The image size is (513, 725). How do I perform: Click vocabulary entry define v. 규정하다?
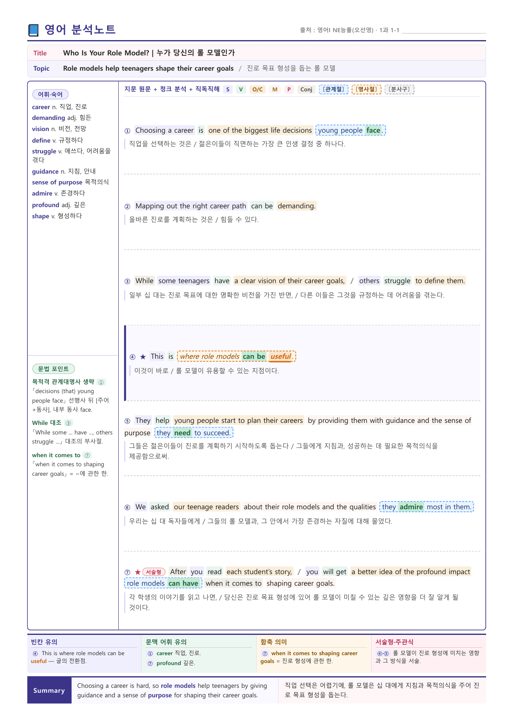(x=58, y=141)
